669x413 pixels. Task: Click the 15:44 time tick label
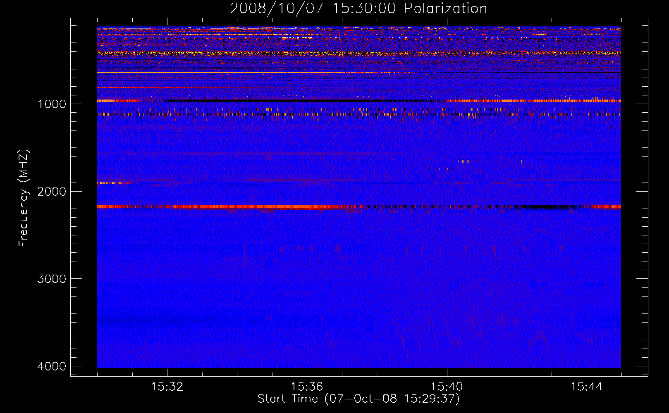point(587,387)
